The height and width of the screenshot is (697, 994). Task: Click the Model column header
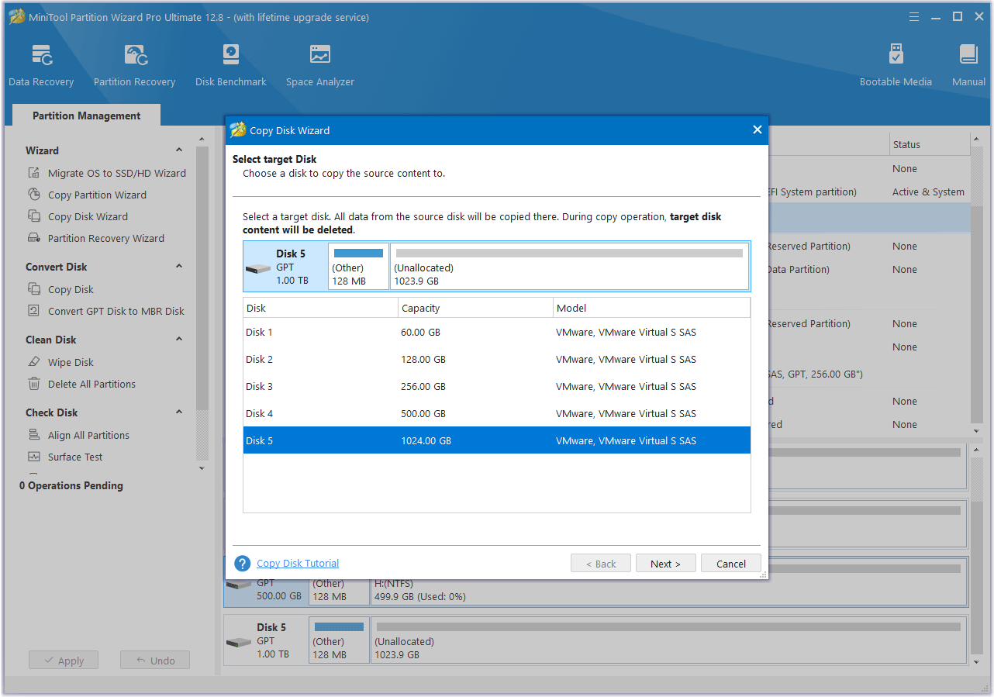tap(652, 308)
